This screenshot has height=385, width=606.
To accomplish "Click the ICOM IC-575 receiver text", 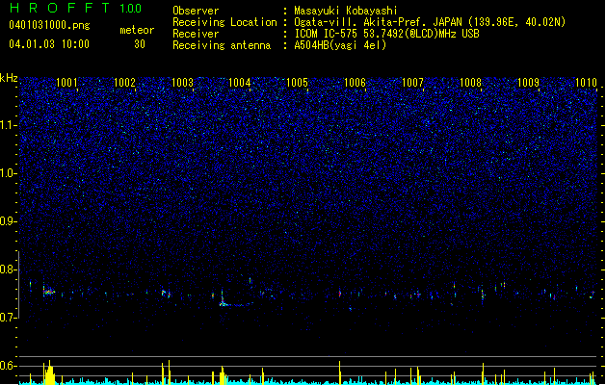I will pyautogui.click(x=386, y=34).
